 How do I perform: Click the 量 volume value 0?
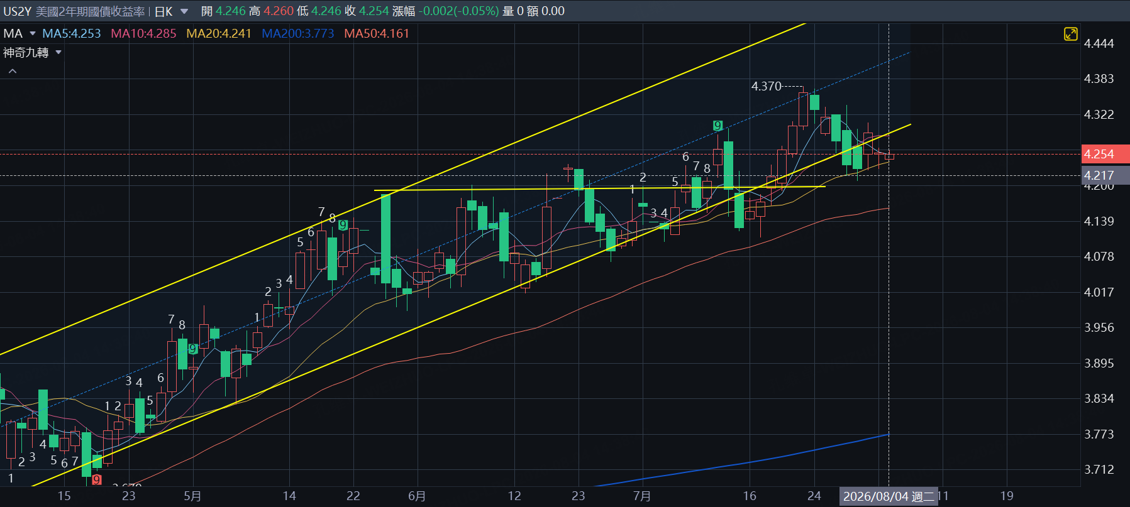[520, 11]
